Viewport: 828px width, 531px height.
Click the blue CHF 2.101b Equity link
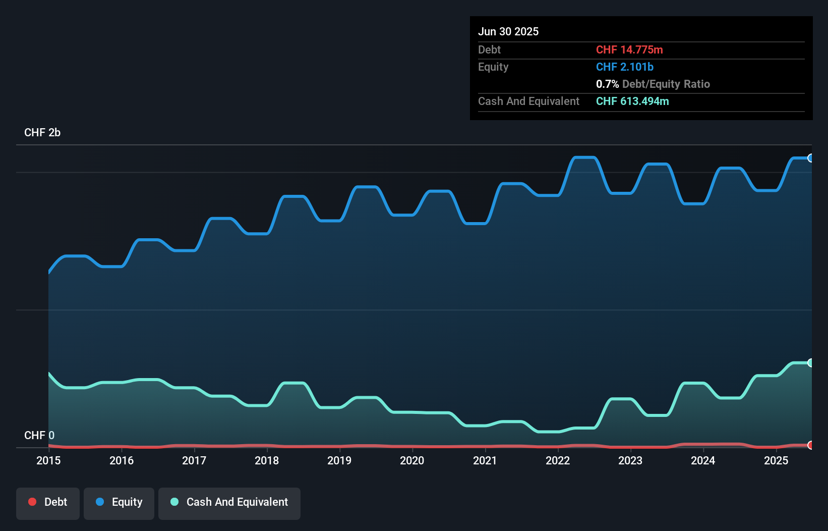pyautogui.click(x=624, y=67)
